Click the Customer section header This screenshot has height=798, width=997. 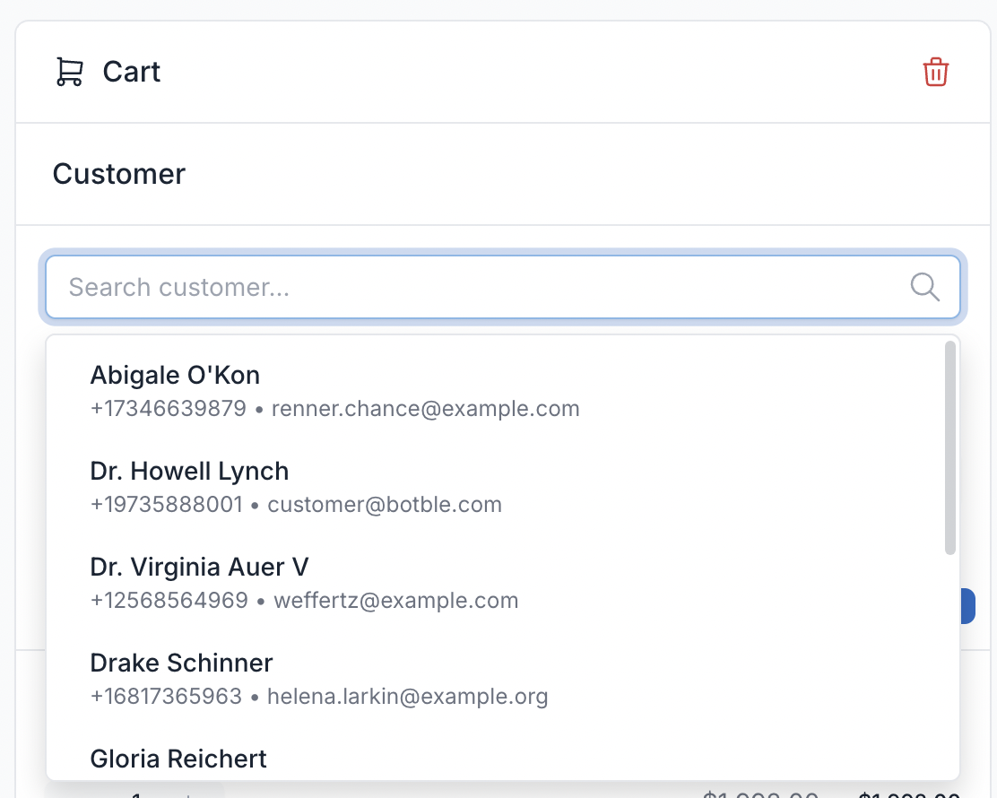[x=118, y=174]
